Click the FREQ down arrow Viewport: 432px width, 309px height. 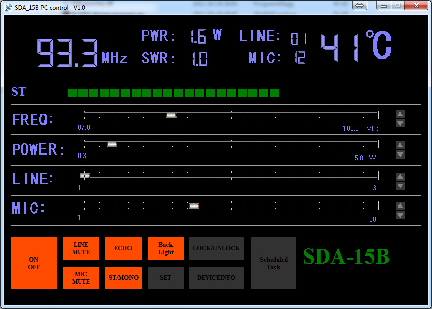tap(400, 123)
